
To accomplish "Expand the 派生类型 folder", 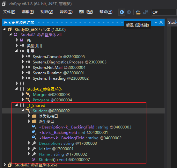I will point(29,121).
